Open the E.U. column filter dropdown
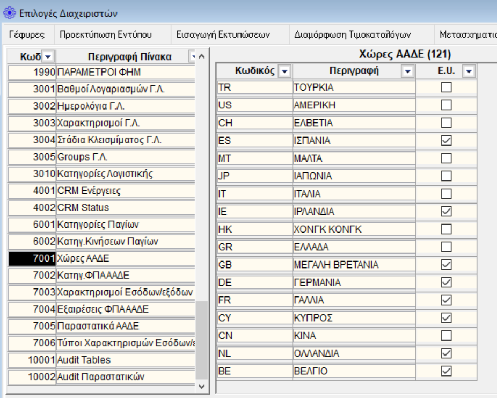 tap(469, 71)
